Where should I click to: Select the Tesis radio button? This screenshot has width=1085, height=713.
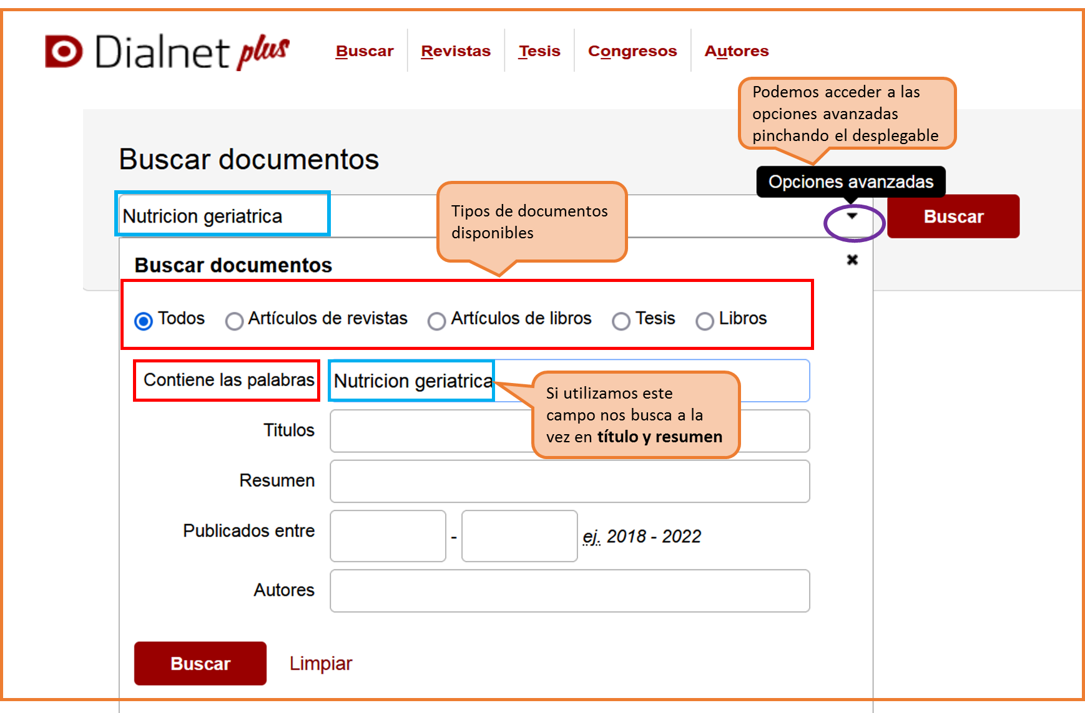pos(621,321)
